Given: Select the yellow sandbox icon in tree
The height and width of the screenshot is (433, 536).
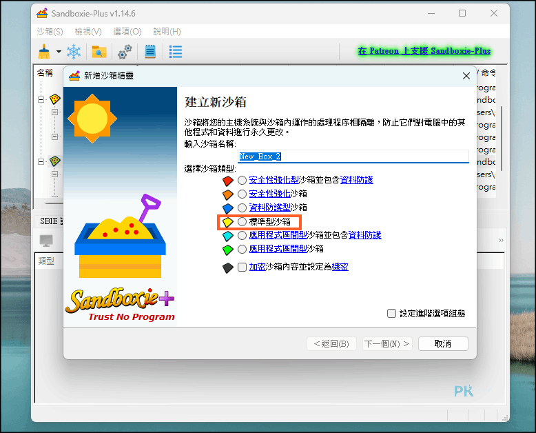Looking at the screenshot, I should coord(55,99).
